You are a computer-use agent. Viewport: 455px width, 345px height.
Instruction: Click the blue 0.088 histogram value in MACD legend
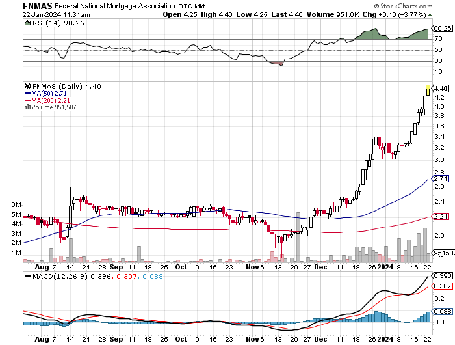click(153, 276)
